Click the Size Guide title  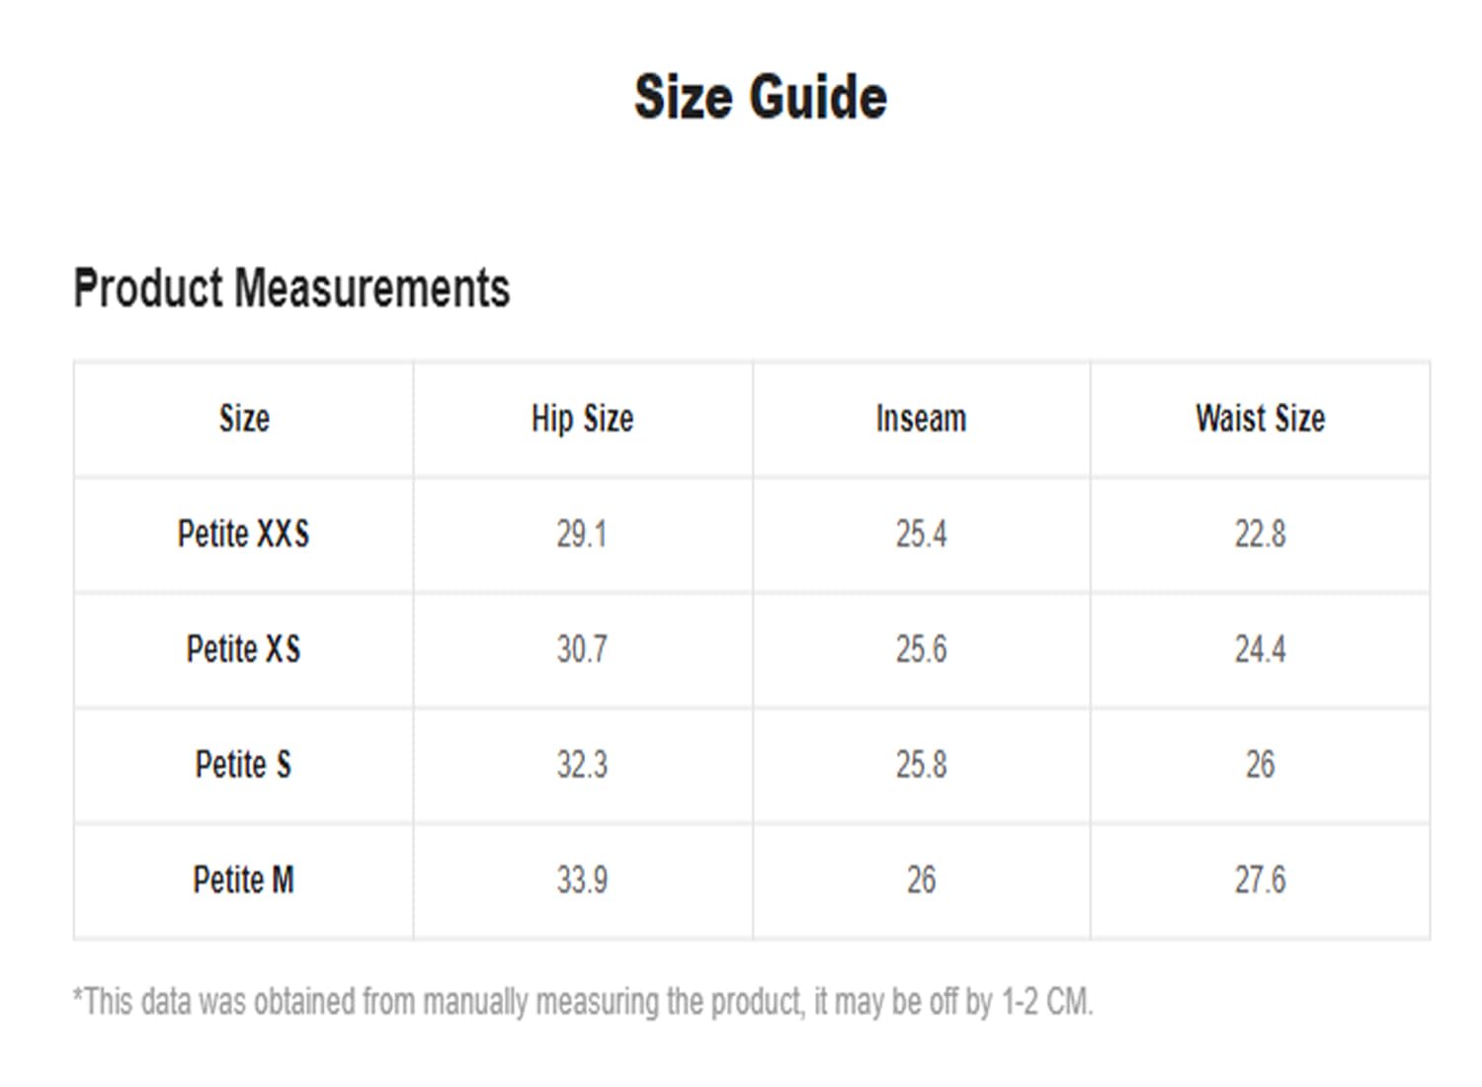click(760, 98)
